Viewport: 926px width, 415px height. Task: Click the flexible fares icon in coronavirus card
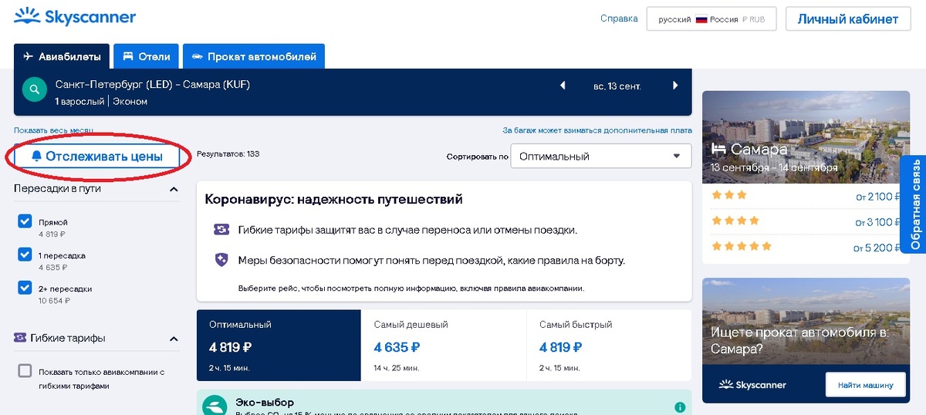[221, 230]
